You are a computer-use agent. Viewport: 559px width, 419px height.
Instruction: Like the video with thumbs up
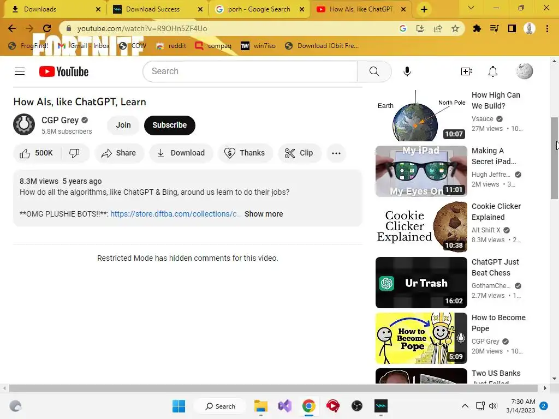coord(37,153)
